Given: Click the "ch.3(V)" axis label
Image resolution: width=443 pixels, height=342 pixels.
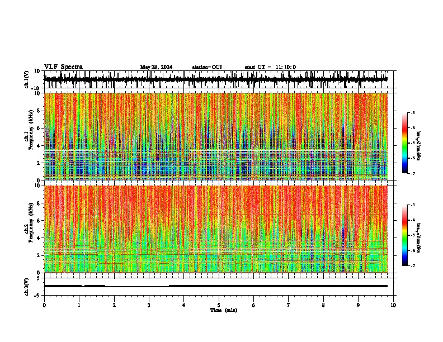Looking at the screenshot, I should coord(27,287).
